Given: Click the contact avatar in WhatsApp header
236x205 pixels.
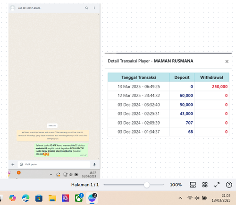Looking at the screenshot, I should click(13, 8).
